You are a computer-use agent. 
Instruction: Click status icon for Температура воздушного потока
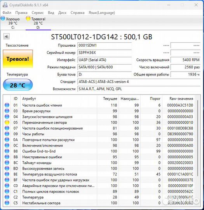(x=7, y=174)
